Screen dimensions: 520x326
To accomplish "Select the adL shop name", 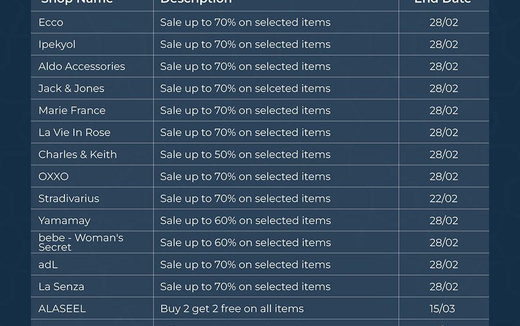I will coord(48,265).
